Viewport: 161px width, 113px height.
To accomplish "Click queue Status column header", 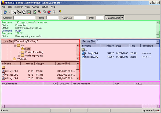I will (147, 84).
